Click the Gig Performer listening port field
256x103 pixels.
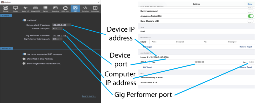click(57, 39)
